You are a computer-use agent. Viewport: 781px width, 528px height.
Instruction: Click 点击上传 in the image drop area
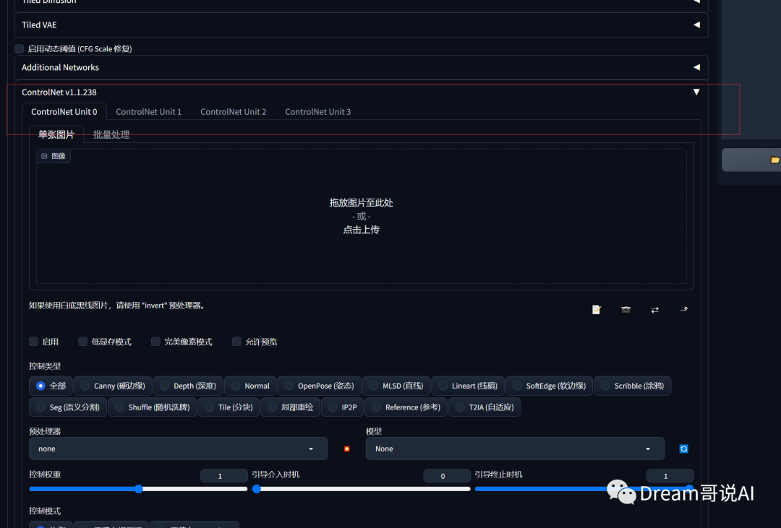[361, 230]
